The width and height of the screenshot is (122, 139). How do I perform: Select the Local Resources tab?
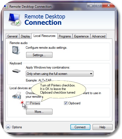click(45, 36)
